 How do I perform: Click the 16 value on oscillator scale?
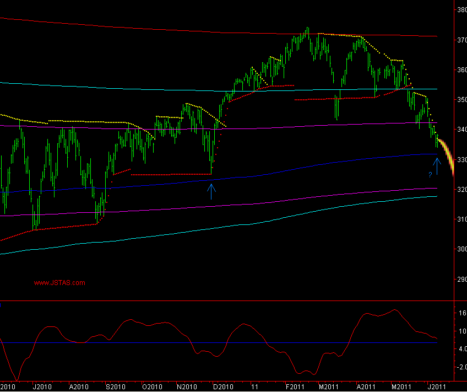click(x=461, y=312)
